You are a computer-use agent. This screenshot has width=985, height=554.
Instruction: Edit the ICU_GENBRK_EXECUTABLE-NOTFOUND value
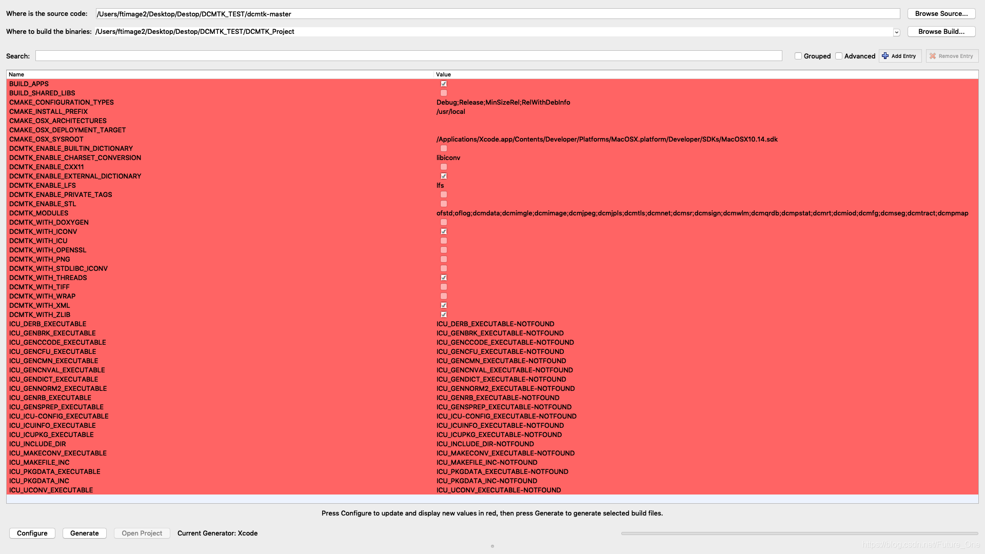tap(500, 333)
